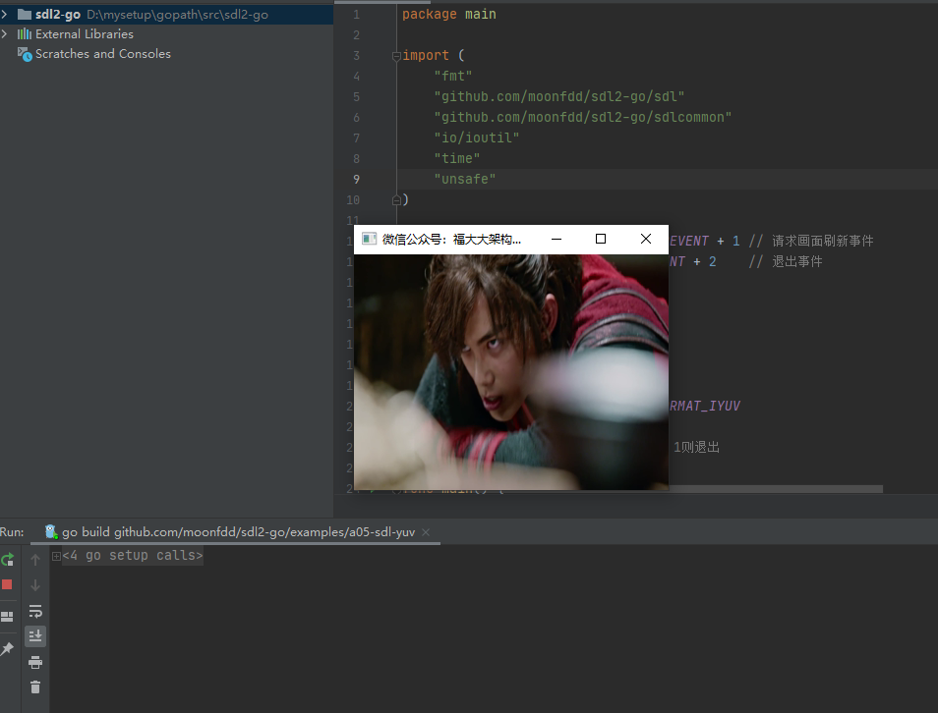938x713 pixels.
Task: Toggle scroll to end in Run console
Action: (35, 635)
